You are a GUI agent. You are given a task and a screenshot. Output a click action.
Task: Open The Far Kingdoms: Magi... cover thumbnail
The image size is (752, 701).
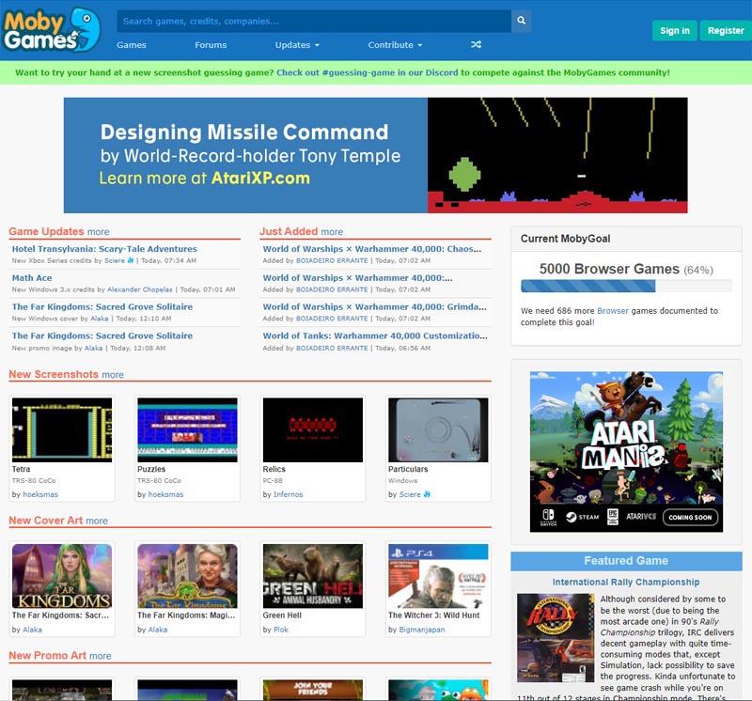[187, 576]
